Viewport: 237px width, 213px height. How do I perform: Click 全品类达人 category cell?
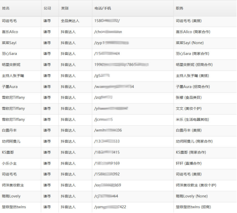(x=70, y=21)
